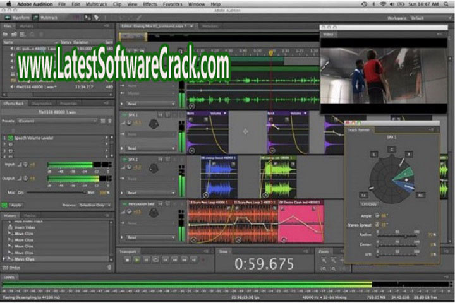
Task: Switch to the Markers tab
Action: (x=26, y=26)
